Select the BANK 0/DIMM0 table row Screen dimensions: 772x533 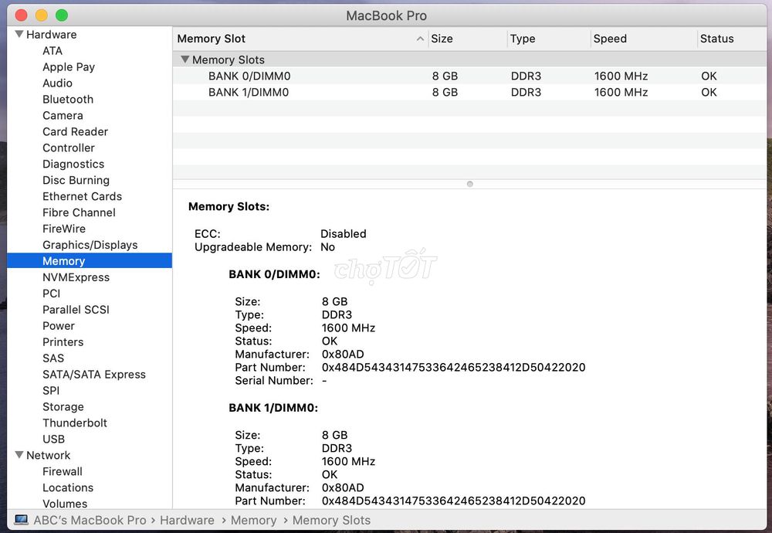pyautogui.click(x=469, y=76)
